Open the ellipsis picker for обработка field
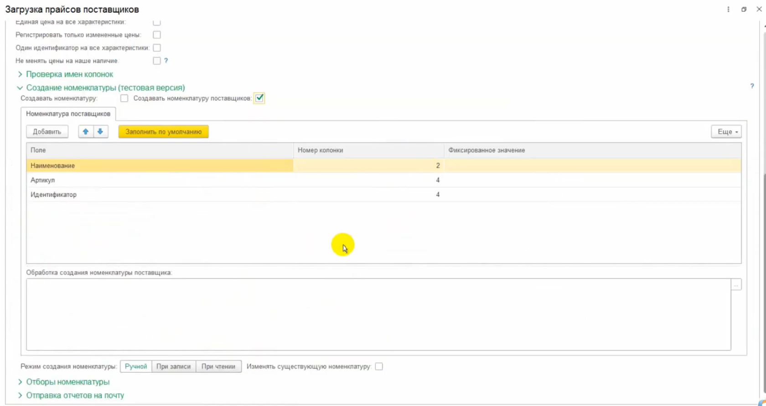 (736, 284)
